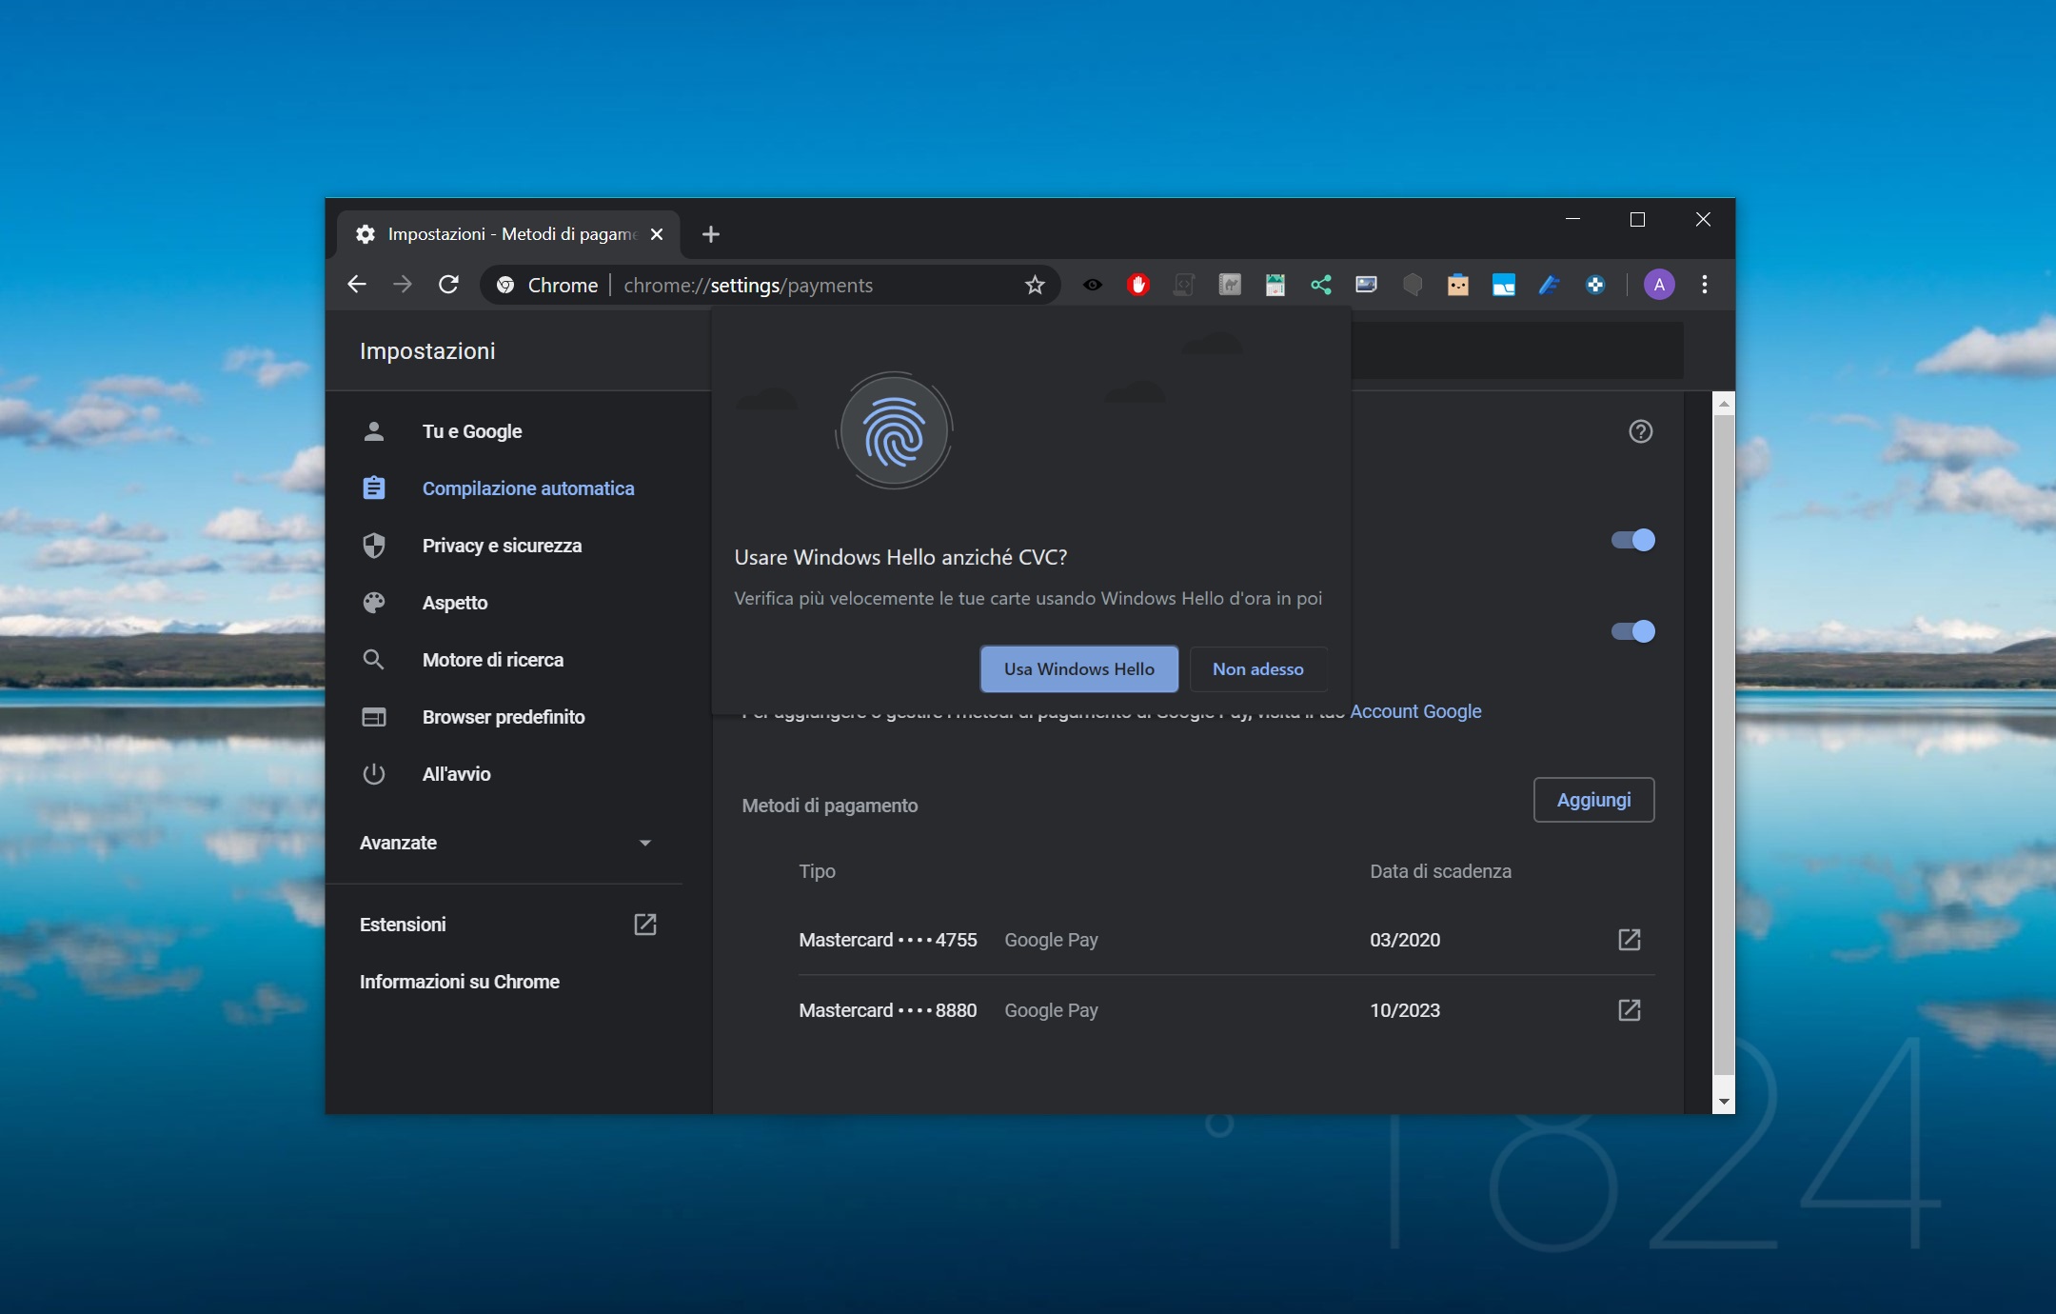Click the Impostazioni header title
Screen dimensions: 2056x1314
[x=427, y=351]
